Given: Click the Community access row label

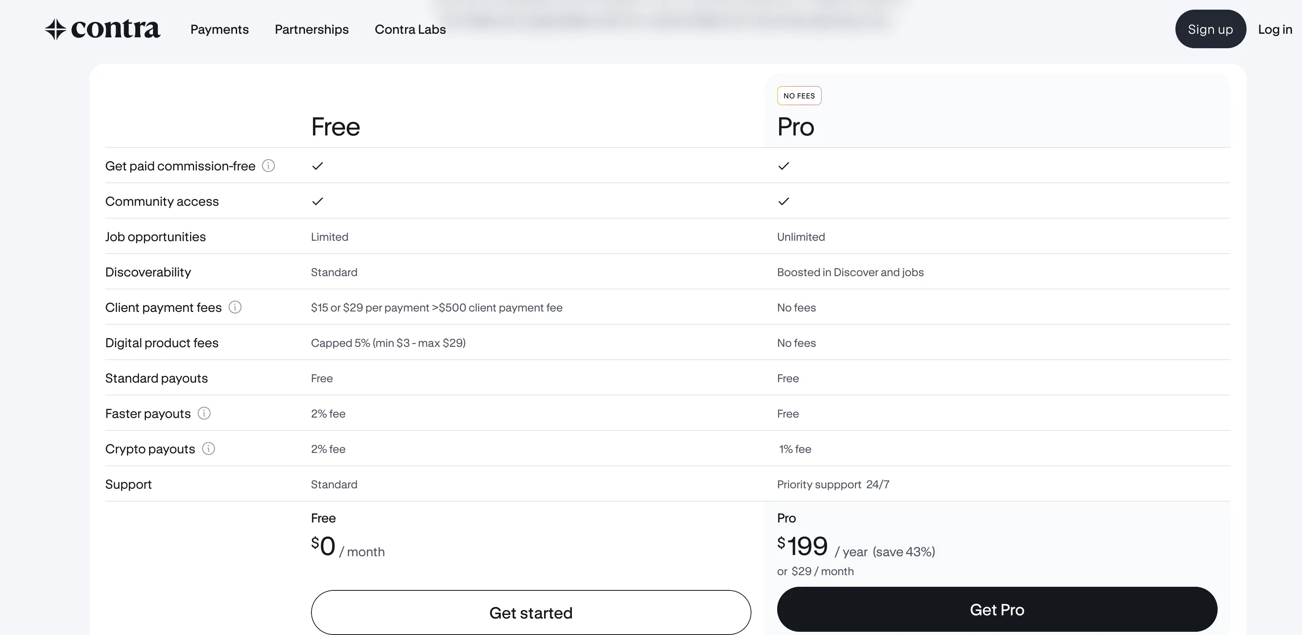Looking at the screenshot, I should (x=162, y=201).
